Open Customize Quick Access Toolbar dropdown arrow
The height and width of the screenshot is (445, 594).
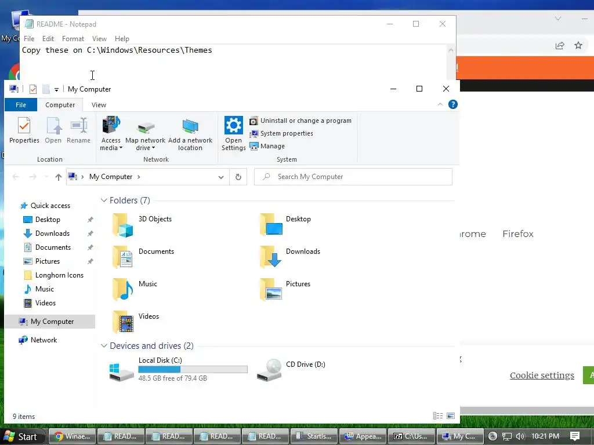(56, 90)
